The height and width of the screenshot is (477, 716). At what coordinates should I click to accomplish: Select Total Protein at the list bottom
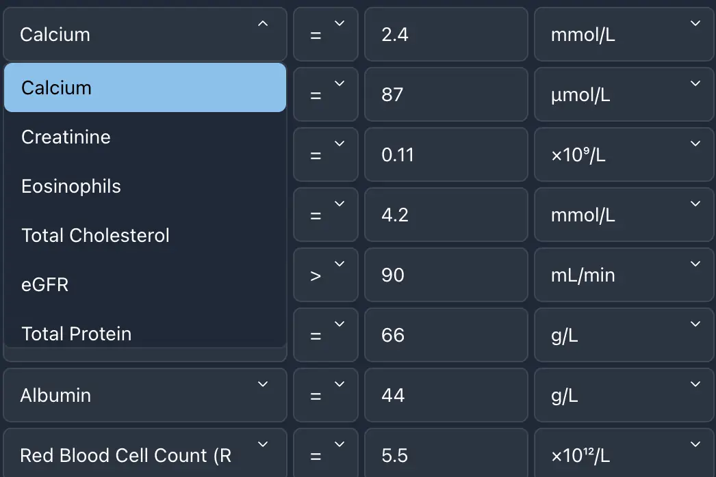point(77,333)
